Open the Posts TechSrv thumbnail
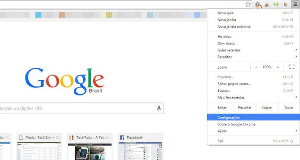The width and height of the screenshot is (300, 160). pos(39,147)
